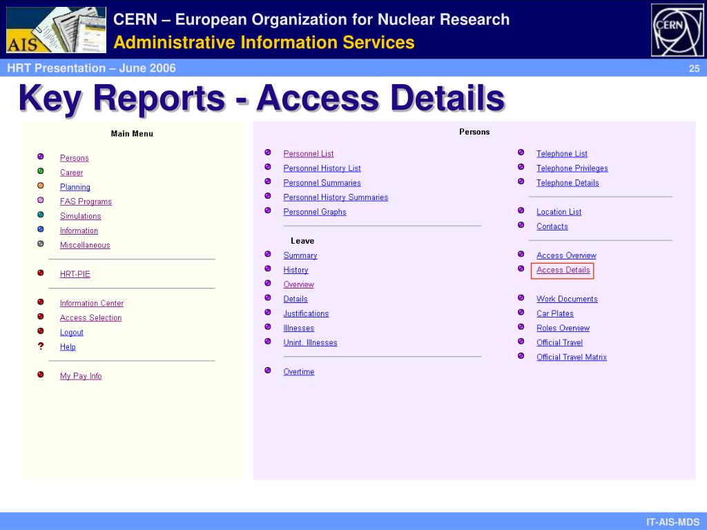Open the Persons menu link
Viewport: 707px width, 530px height.
[75, 158]
